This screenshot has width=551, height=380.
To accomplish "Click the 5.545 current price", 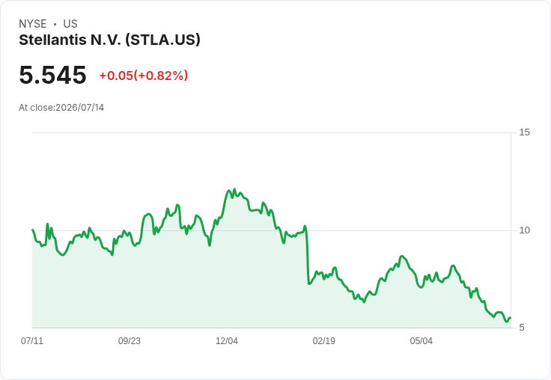I will click(52, 75).
